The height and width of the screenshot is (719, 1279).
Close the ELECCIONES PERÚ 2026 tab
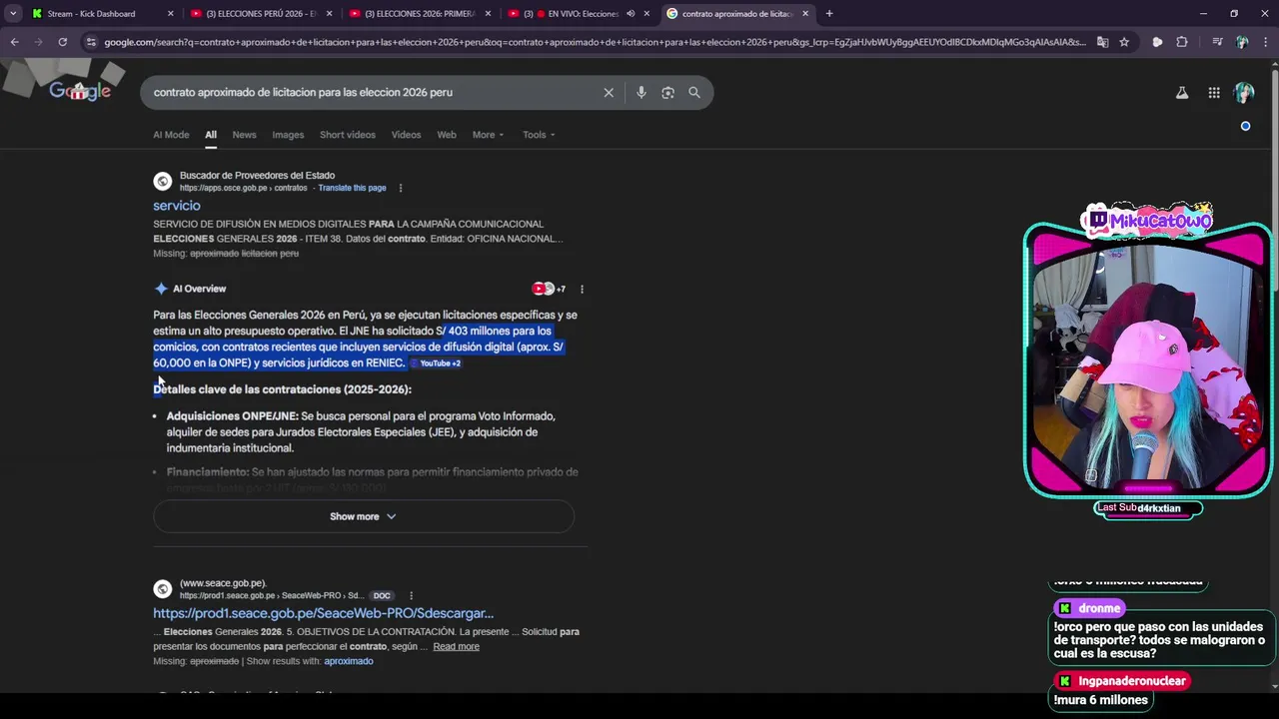pos(329,14)
